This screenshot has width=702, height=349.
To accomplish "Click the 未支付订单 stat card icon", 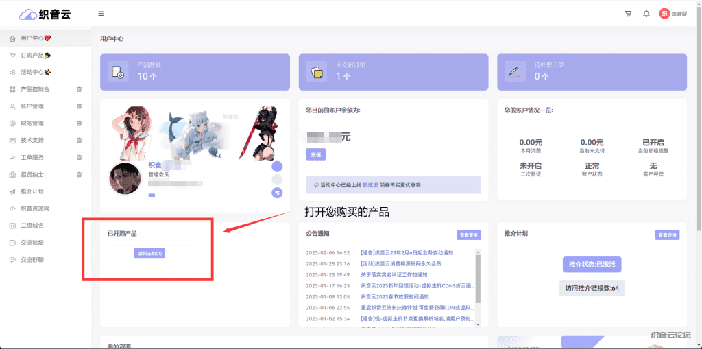I will [x=316, y=71].
